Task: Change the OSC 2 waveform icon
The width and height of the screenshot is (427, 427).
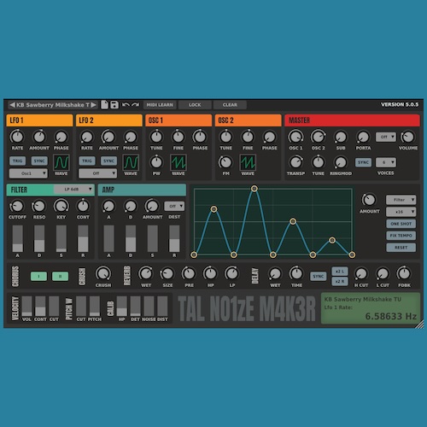Action: (x=248, y=162)
